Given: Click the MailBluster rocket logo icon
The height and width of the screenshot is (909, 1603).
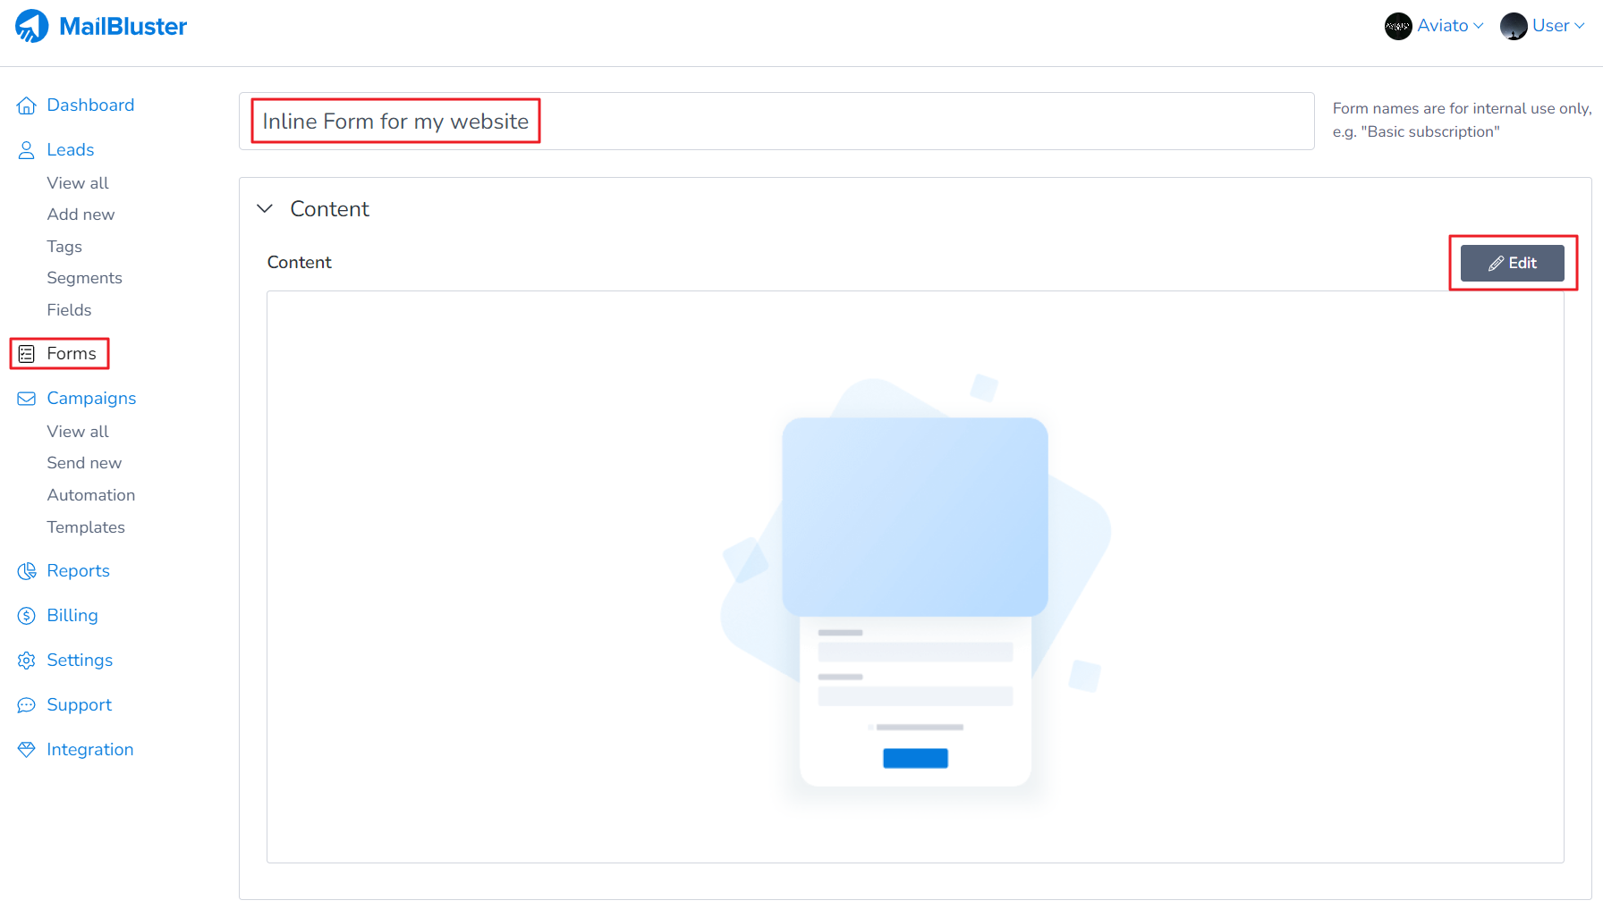Looking at the screenshot, I should click(32, 26).
